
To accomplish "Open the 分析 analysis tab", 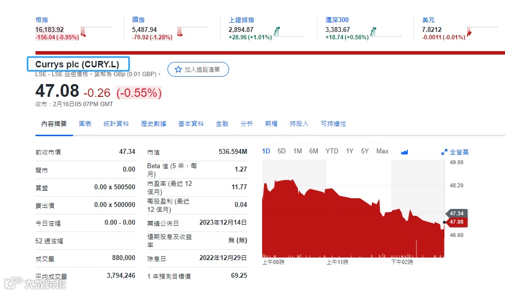I will pyautogui.click(x=247, y=124).
